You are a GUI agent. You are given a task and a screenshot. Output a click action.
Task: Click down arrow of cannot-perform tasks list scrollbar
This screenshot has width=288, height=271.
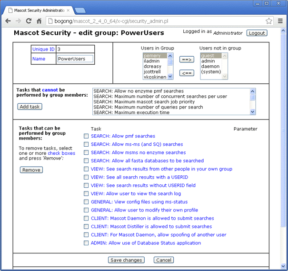(x=253, y=112)
